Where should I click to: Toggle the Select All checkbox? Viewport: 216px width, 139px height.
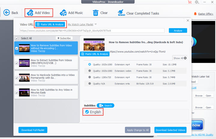pyautogui.click(x=17, y=38)
